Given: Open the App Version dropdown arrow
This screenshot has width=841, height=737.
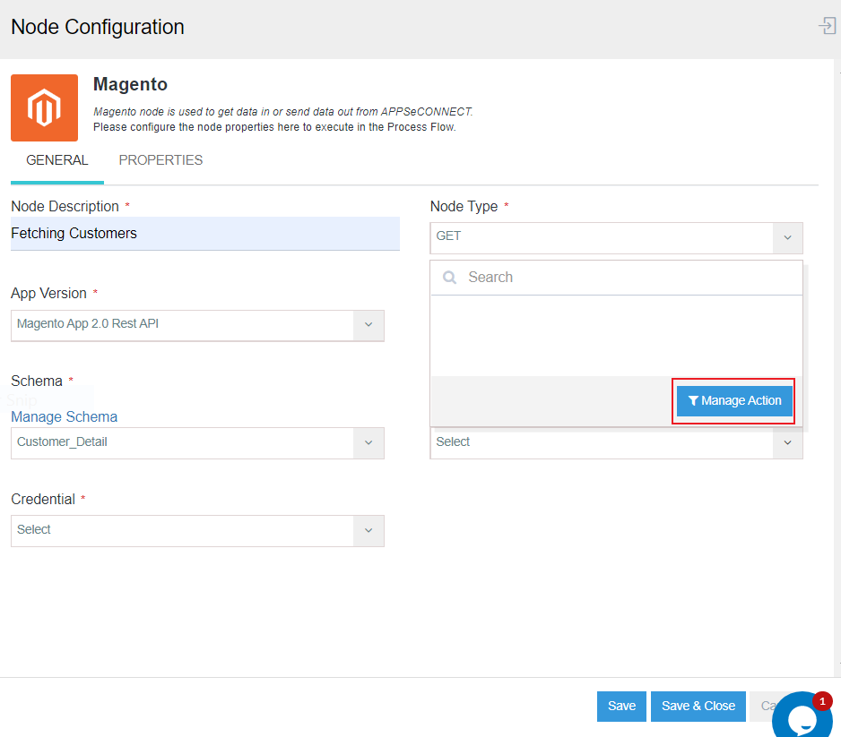Looking at the screenshot, I should tap(368, 325).
